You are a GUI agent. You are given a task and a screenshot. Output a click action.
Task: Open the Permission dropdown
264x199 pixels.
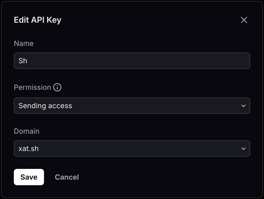[132, 106]
